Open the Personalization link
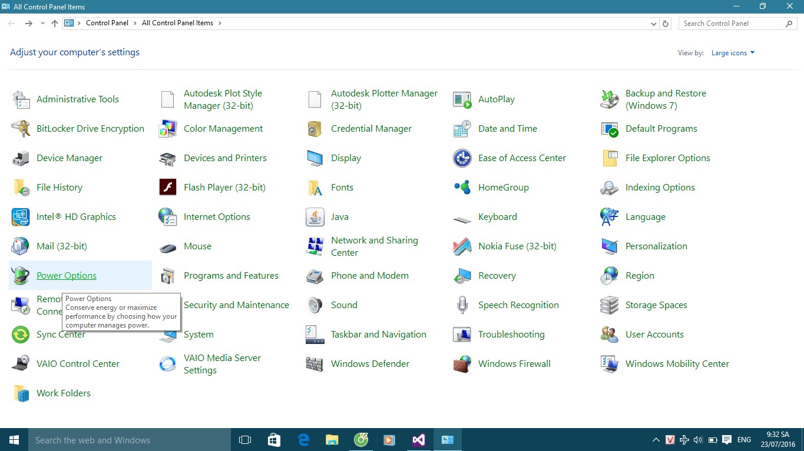The height and width of the screenshot is (451, 804). coord(656,246)
